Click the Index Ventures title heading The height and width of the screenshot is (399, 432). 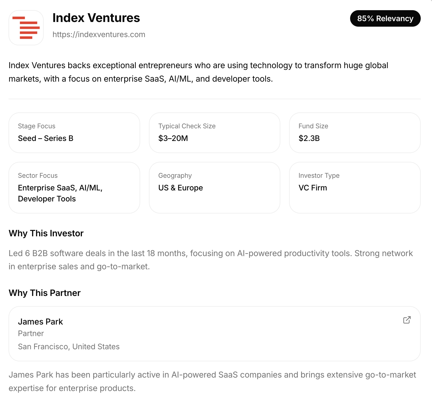pos(96,18)
